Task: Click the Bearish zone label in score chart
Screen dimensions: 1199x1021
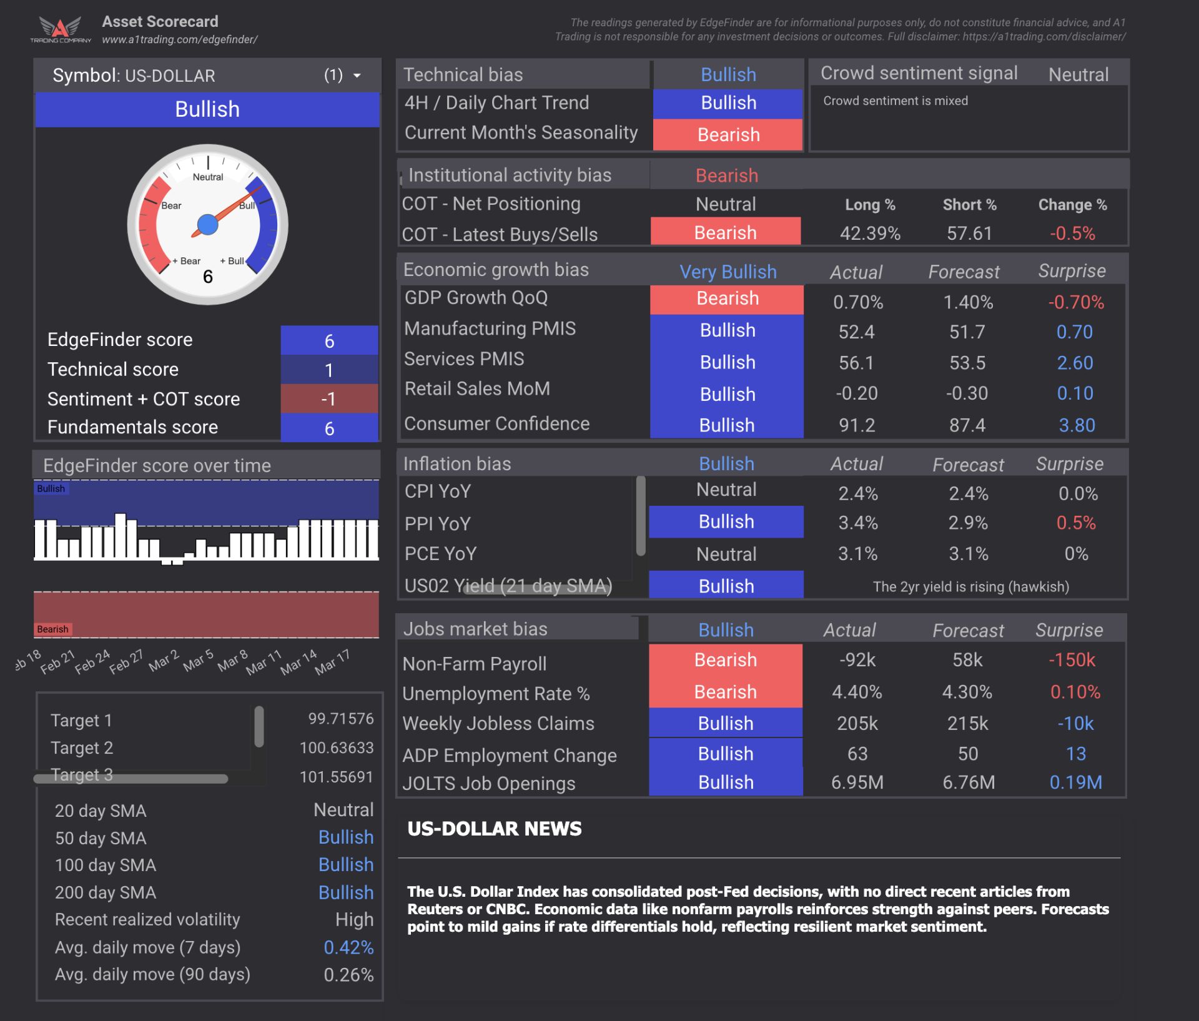Action: click(52, 629)
